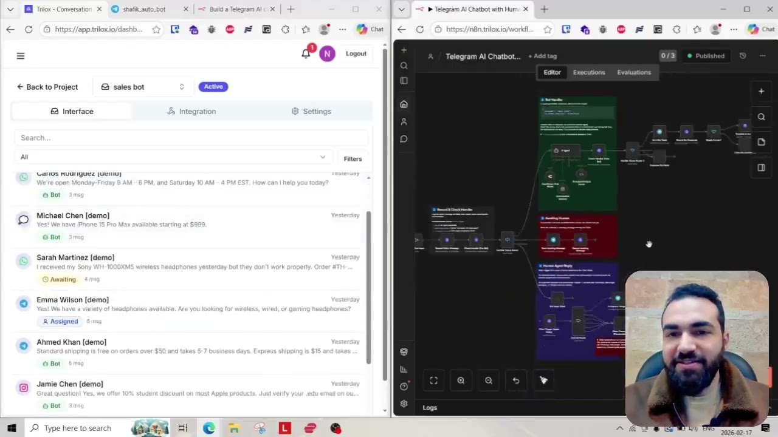
Task: Select the Editor tab in n8n
Action: click(x=552, y=72)
